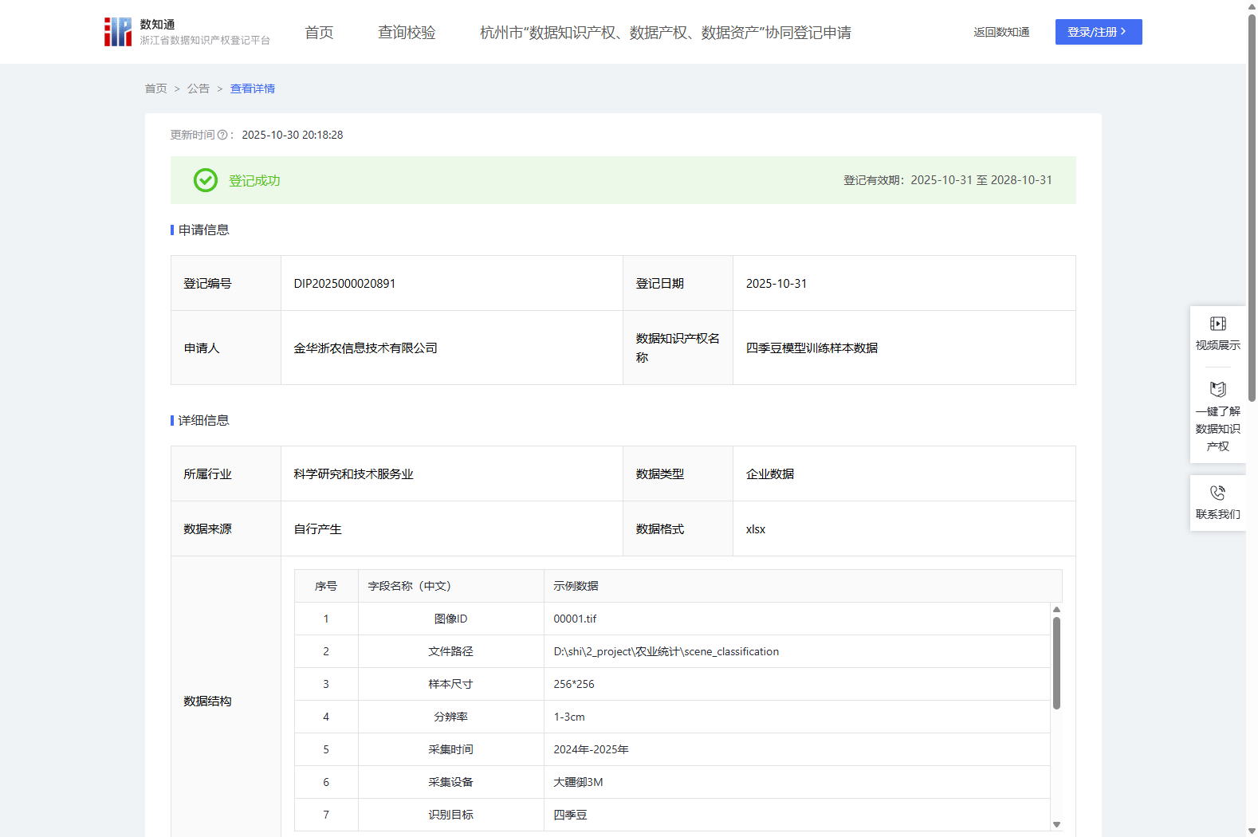Click the 样本尺寸 field name
The height and width of the screenshot is (837, 1258).
(x=450, y=684)
